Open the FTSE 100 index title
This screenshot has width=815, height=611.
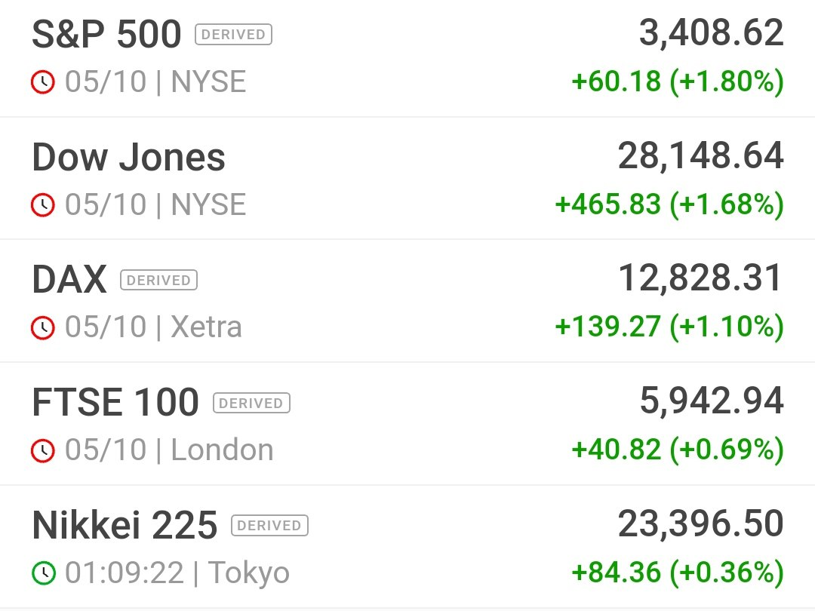pyautogui.click(x=115, y=402)
